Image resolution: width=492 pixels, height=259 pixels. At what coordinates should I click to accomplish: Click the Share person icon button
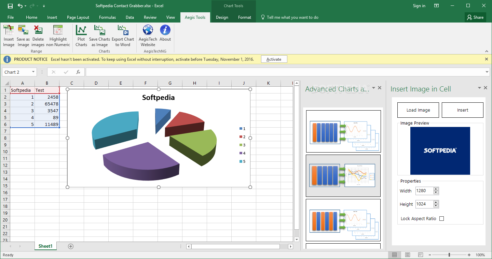pyautogui.click(x=475, y=17)
